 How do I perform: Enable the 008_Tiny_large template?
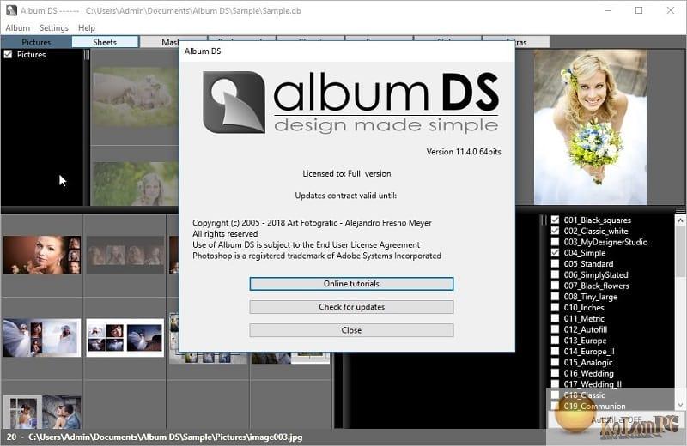point(555,296)
